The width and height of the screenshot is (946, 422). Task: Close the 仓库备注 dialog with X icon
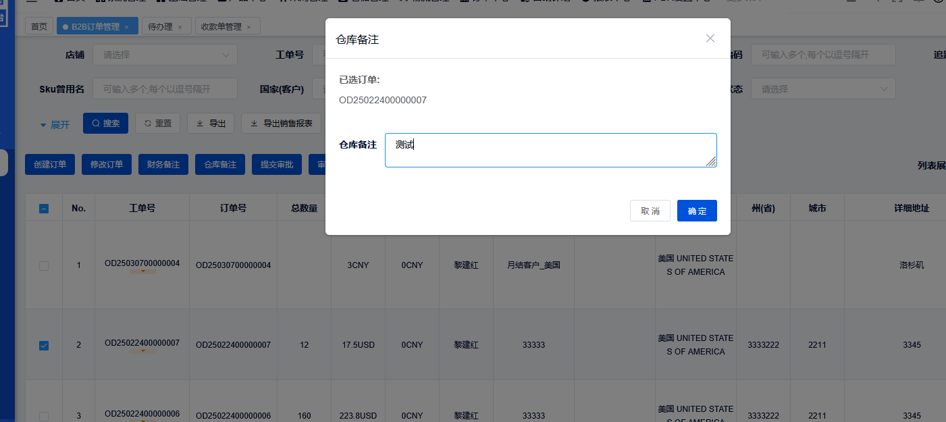tap(710, 38)
